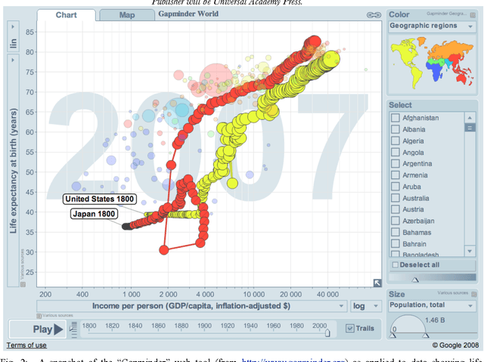The width and height of the screenshot is (484, 362).
Task: Click the playback speed adjuster icon
Action: pyautogui.click(x=73, y=329)
